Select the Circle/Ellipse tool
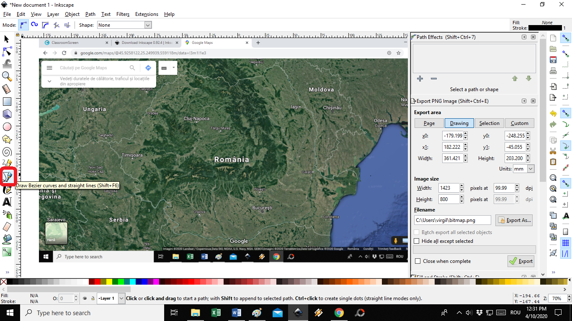The height and width of the screenshot is (321, 572). pyautogui.click(x=7, y=127)
